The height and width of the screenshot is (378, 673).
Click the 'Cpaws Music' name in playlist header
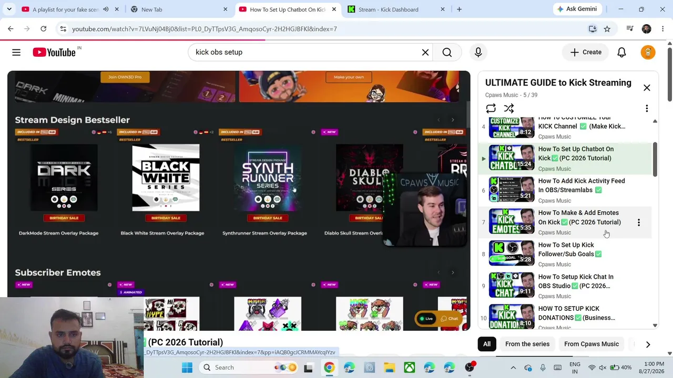point(502,95)
